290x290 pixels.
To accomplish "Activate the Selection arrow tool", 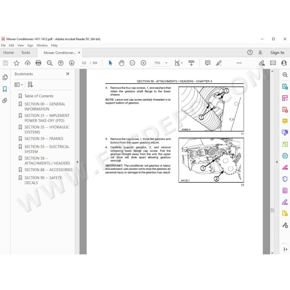I will click(x=111, y=63).
